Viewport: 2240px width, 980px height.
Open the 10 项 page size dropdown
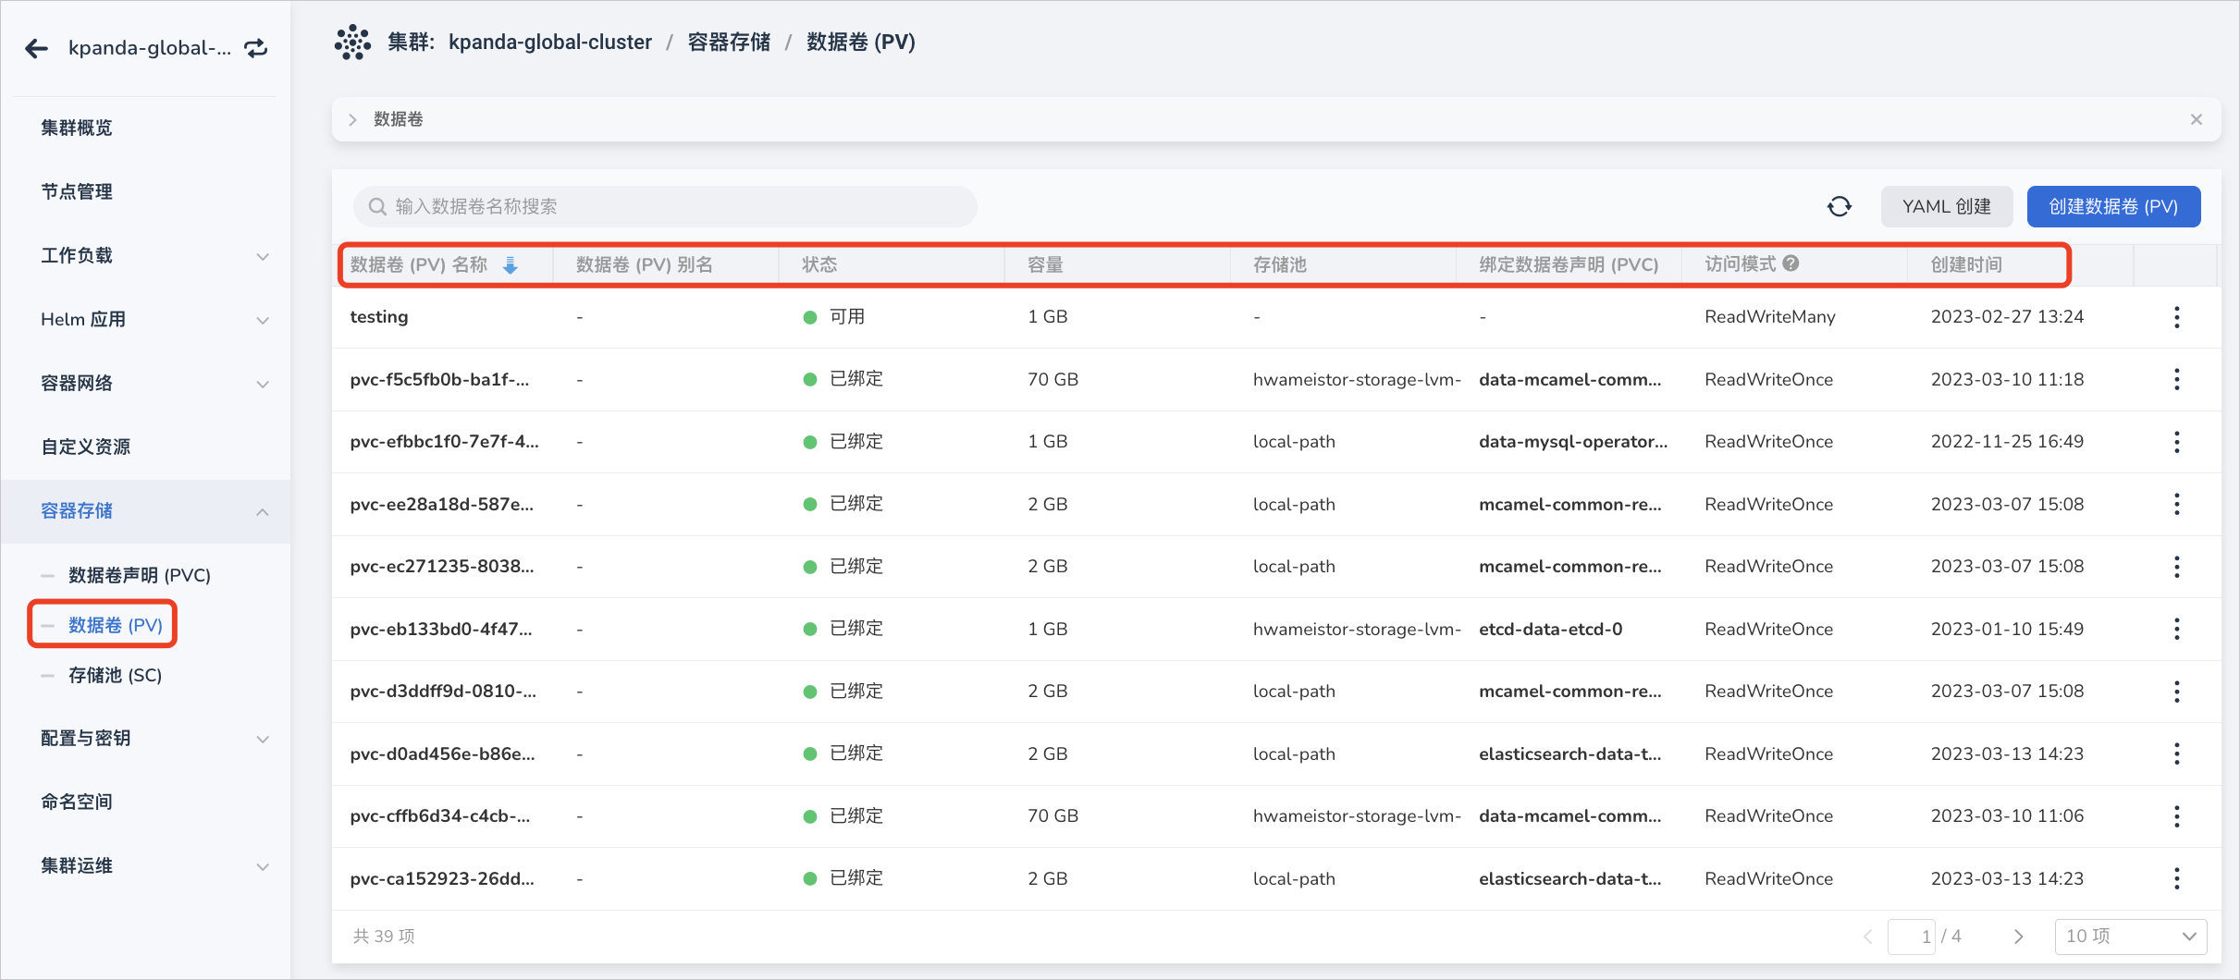(x=2131, y=937)
